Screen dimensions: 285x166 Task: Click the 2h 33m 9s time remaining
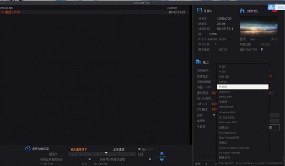[101, 164]
